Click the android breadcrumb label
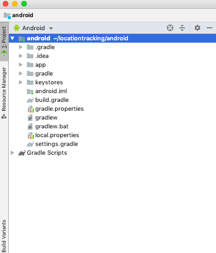The height and width of the screenshot is (253, 216). point(23,15)
